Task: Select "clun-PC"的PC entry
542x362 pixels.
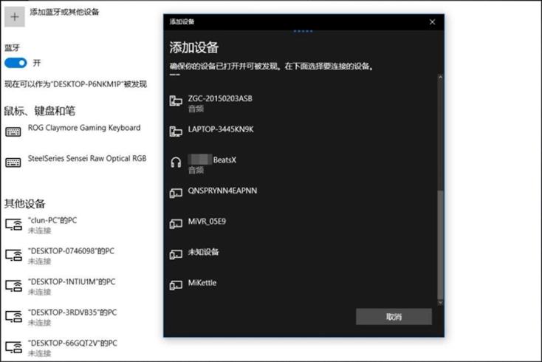Action: (x=52, y=221)
